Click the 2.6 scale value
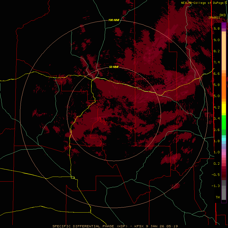This screenshot has width=228, height=228. point(217,130)
